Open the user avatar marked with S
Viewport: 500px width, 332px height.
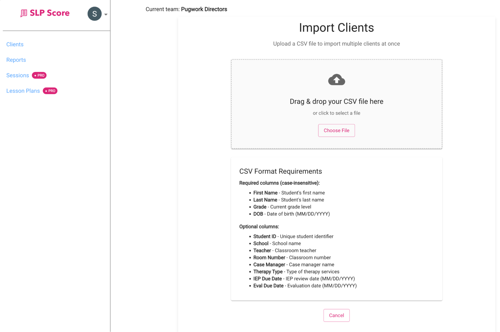pyautogui.click(x=94, y=14)
